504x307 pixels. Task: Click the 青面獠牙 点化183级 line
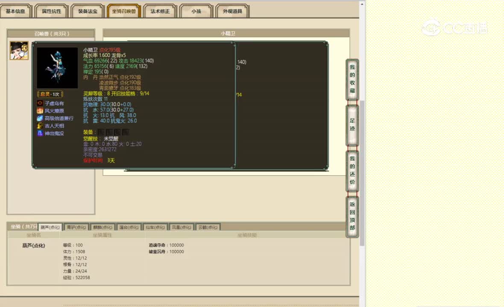point(120,88)
